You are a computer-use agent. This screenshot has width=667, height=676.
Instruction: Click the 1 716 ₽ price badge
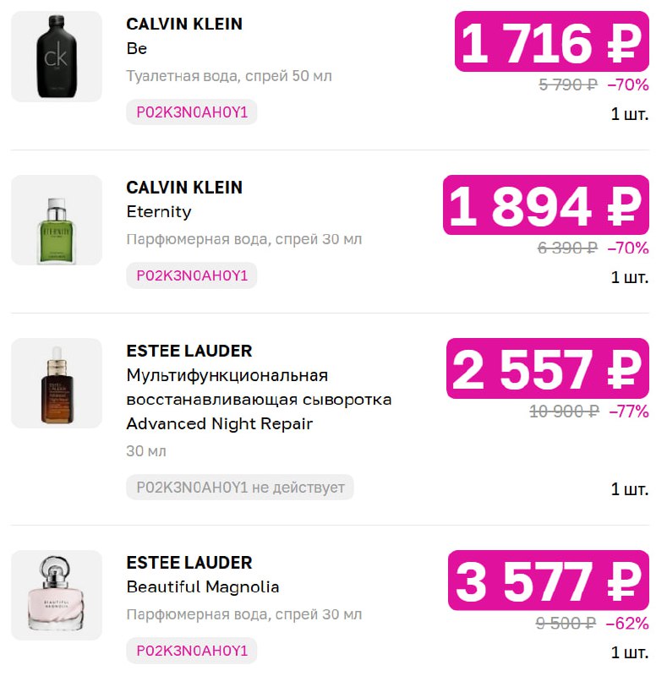pyautogui.click(x=552, y=42)
